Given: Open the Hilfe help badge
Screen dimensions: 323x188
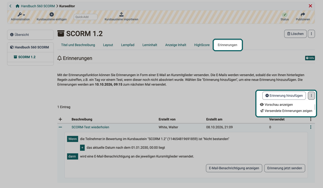Looking at the screenshot, I should click(x=310, y=58).
